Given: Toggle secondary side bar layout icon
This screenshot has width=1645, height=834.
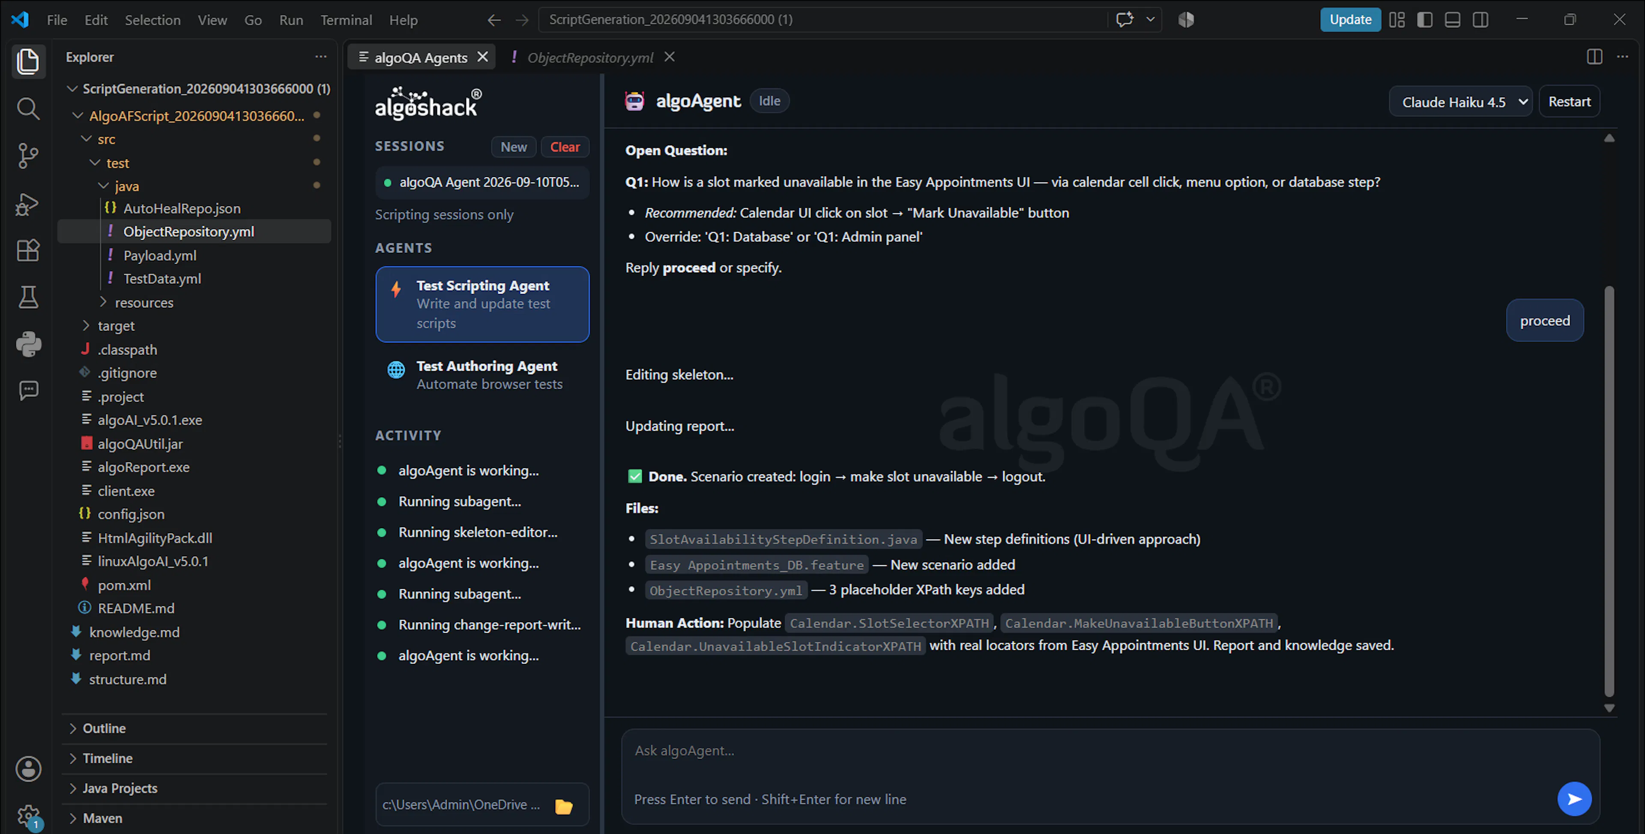Looking at the screenshot, I should tap(1480, 20).
